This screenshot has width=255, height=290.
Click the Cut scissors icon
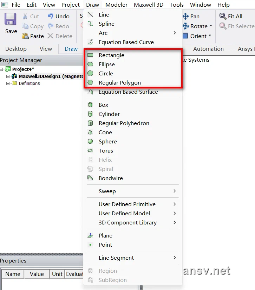click(x=25, y=16)
